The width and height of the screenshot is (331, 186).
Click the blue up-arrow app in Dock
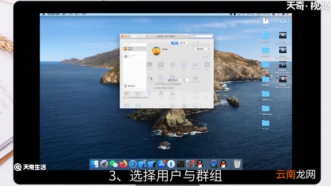(x=171, y=164)
